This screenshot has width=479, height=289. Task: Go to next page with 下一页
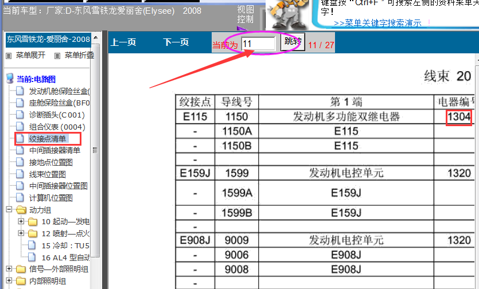click(176, 42)
